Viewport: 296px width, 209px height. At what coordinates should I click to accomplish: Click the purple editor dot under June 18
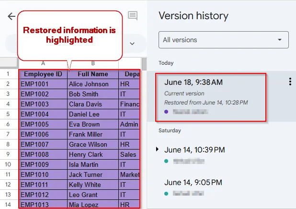[x=166, y=112]
